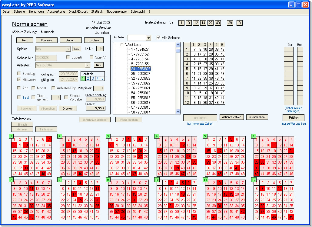
Task: Click number 7 in lotto field 1
Action: click(x=49, y=139)
